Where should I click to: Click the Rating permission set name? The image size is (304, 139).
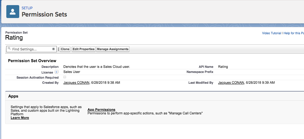pos(14,38)
